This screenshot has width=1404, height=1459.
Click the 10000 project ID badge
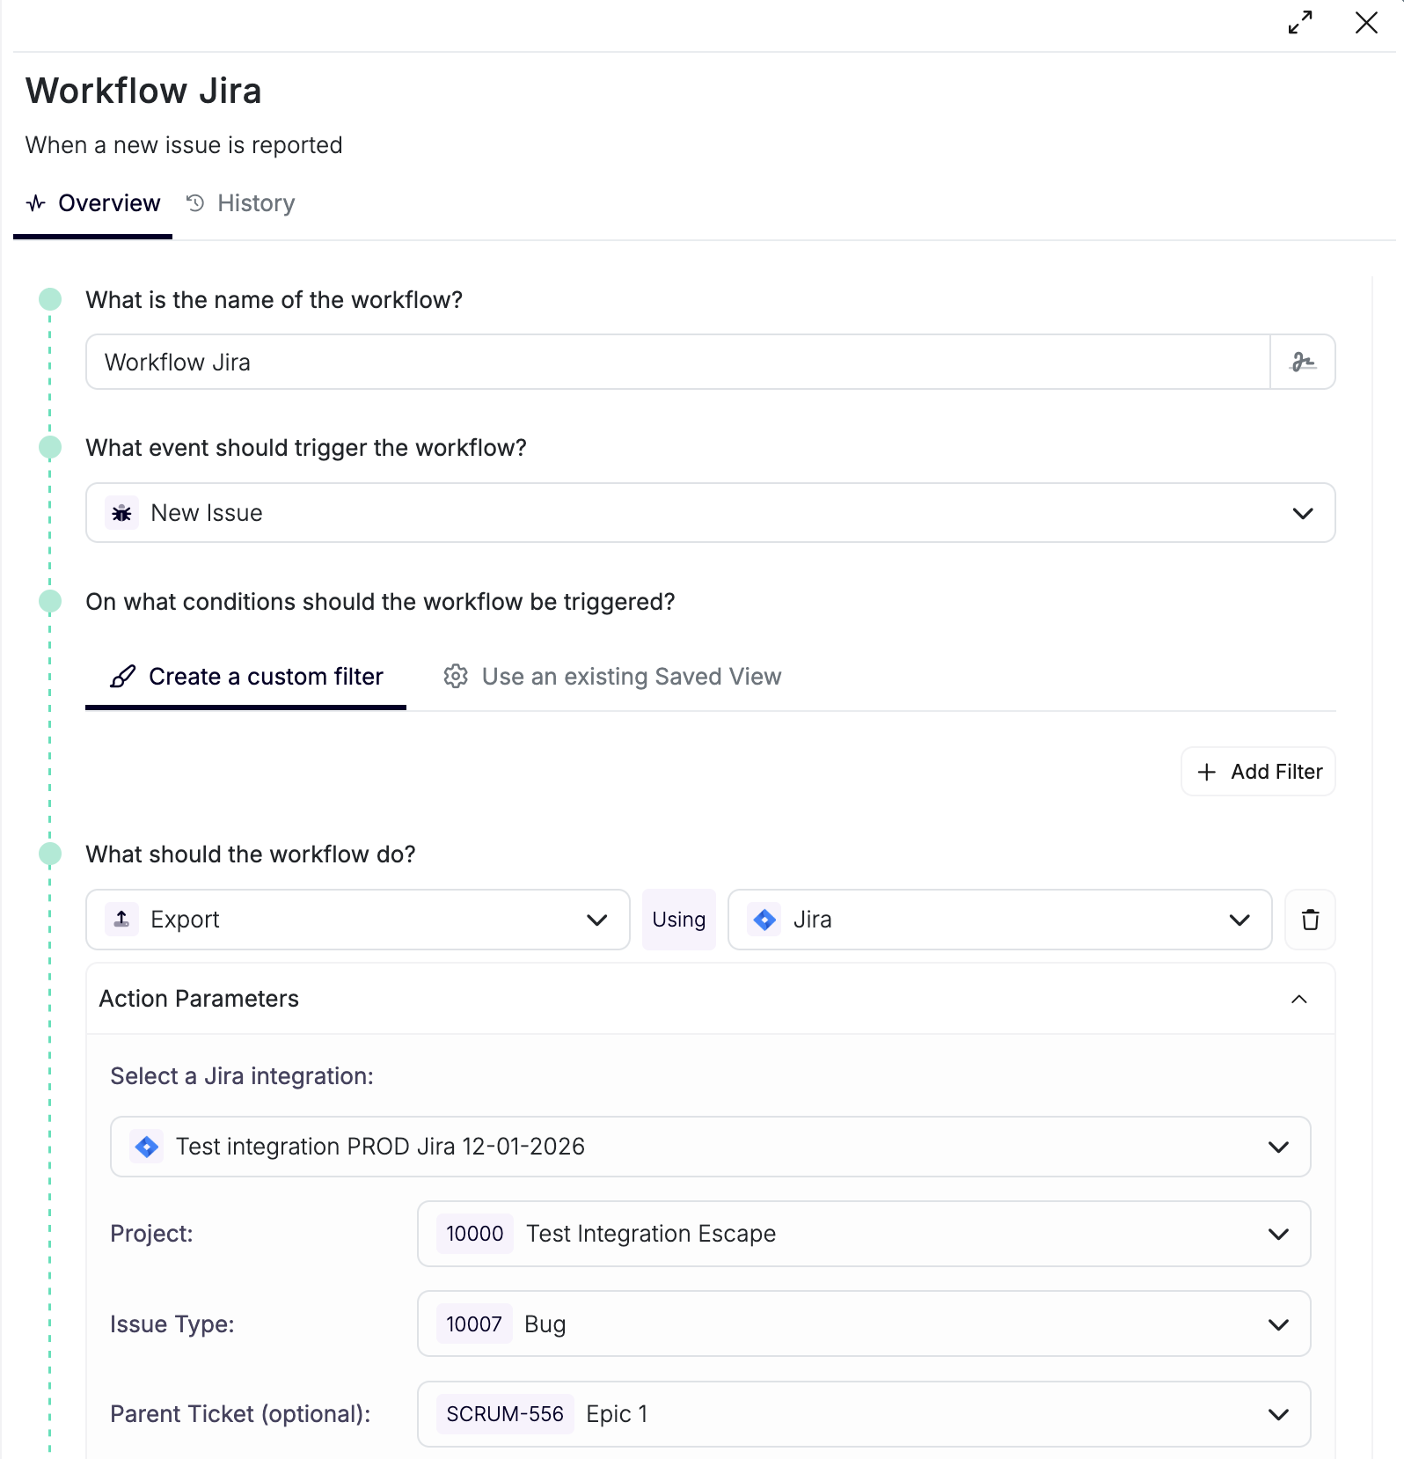tap(475, 1234)
